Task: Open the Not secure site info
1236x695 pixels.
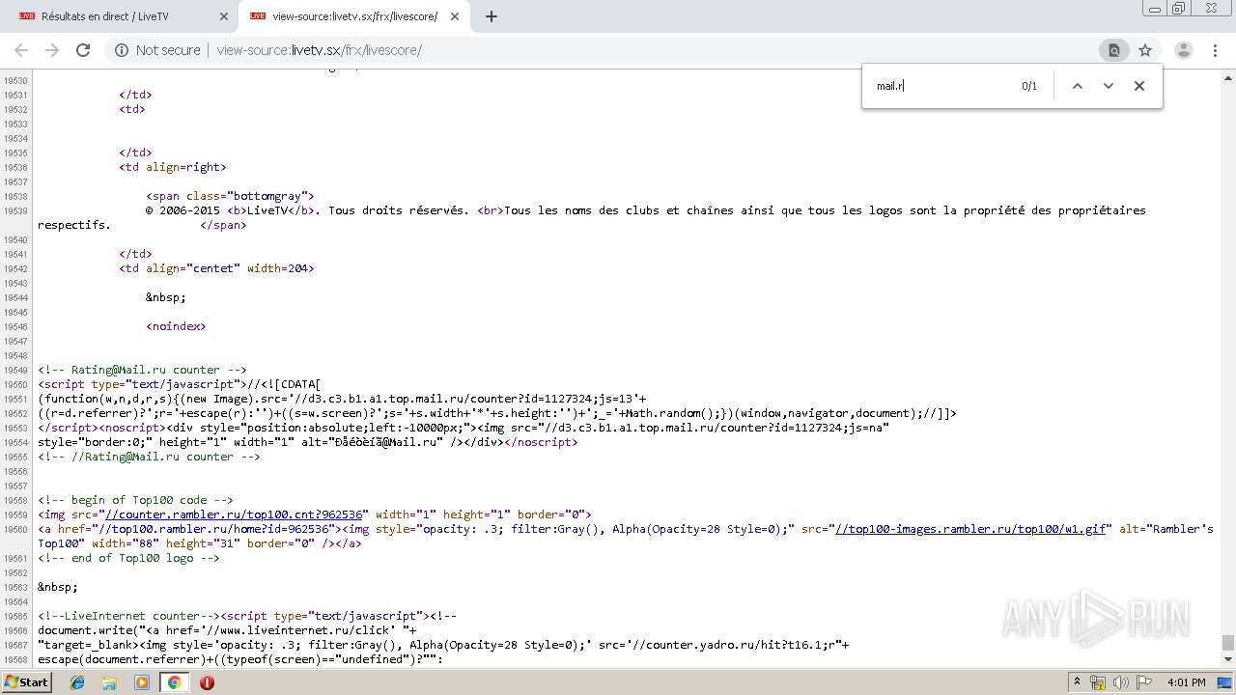Action: coord(157,50)
